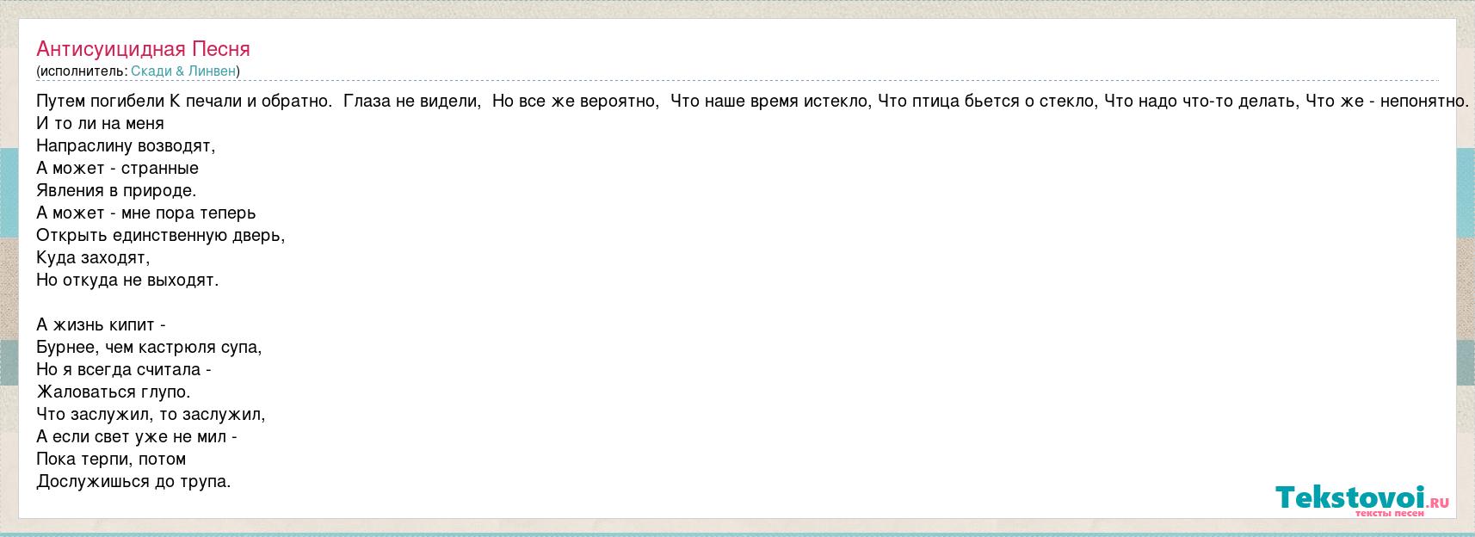Select the line 'А жизнь кипит -'
Viewport: 1475px width, 537px height.
[102, 324]
